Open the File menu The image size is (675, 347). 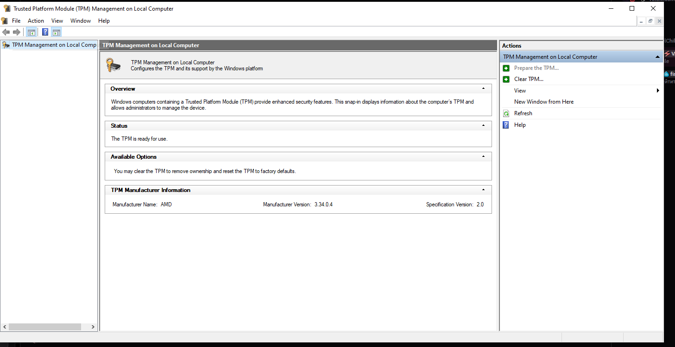[x=16, y=21]
